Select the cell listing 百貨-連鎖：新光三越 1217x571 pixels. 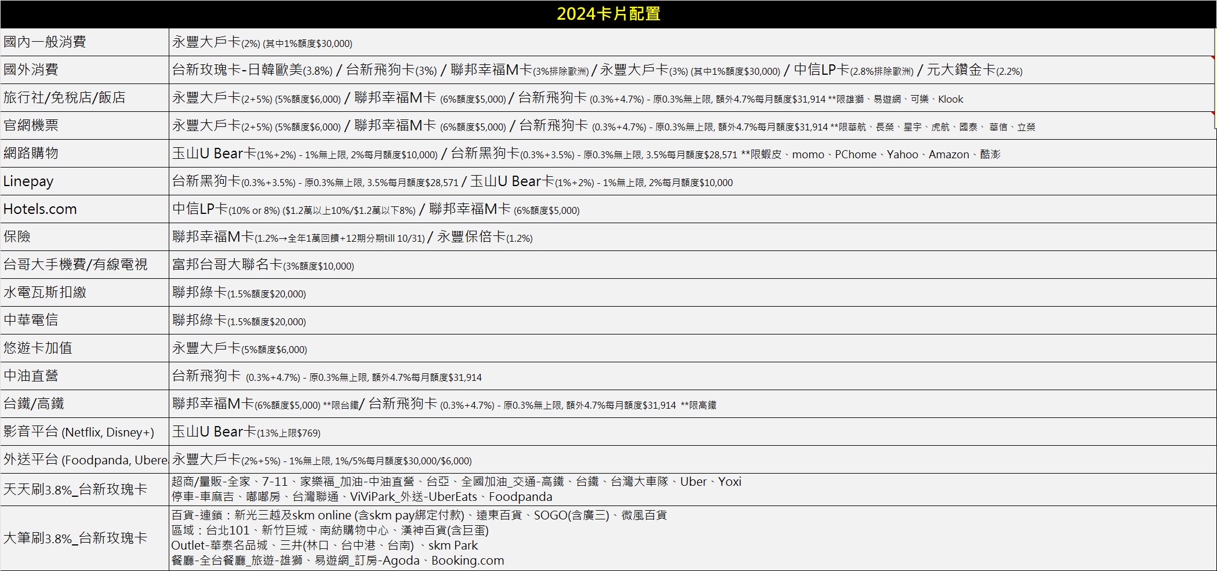[x=692, y=538]
